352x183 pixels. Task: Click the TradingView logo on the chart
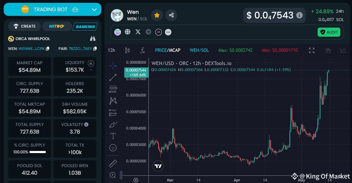(x=158, y=166)
